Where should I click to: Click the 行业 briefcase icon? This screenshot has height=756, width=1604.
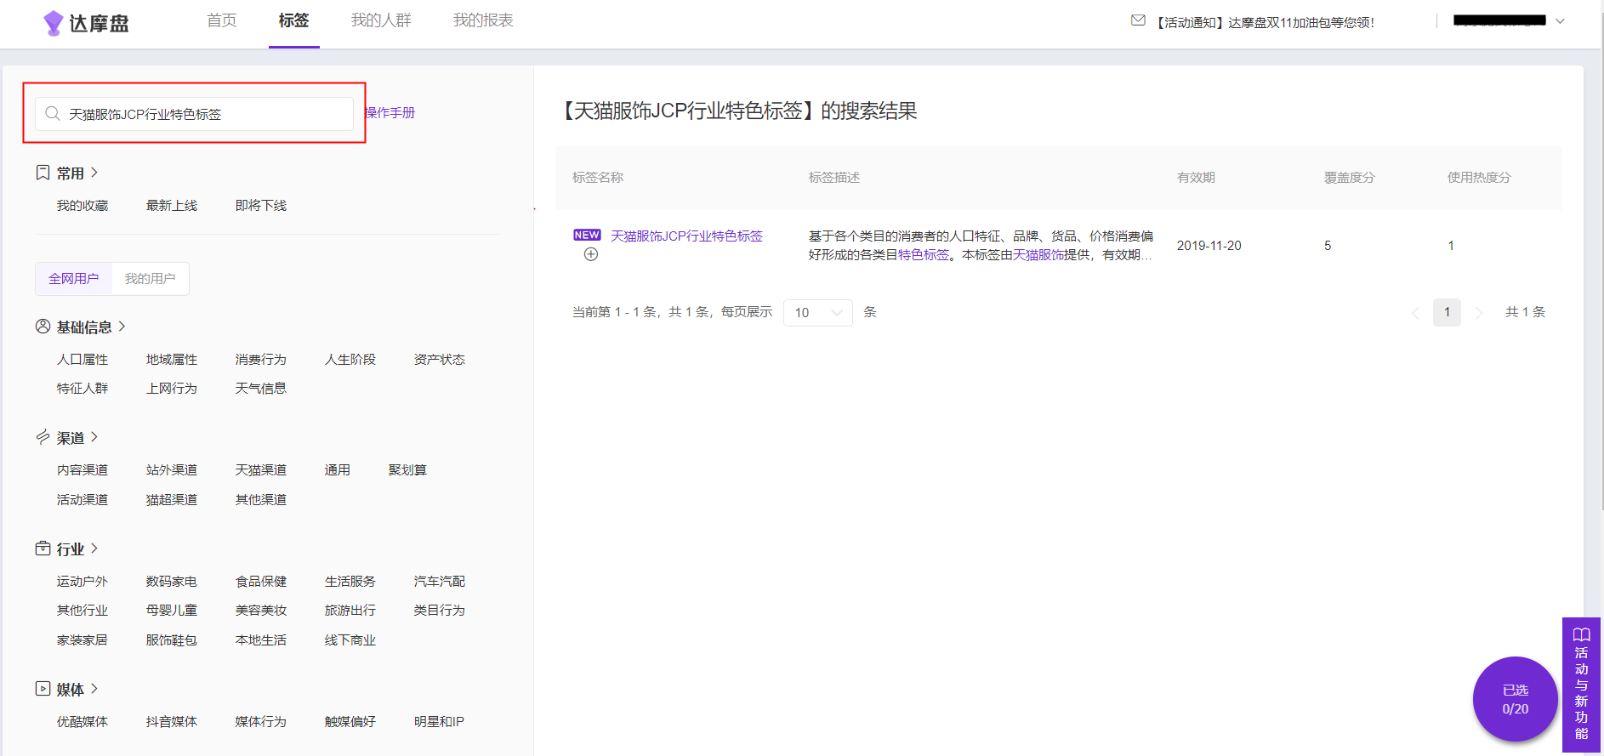tap(43, 549)
